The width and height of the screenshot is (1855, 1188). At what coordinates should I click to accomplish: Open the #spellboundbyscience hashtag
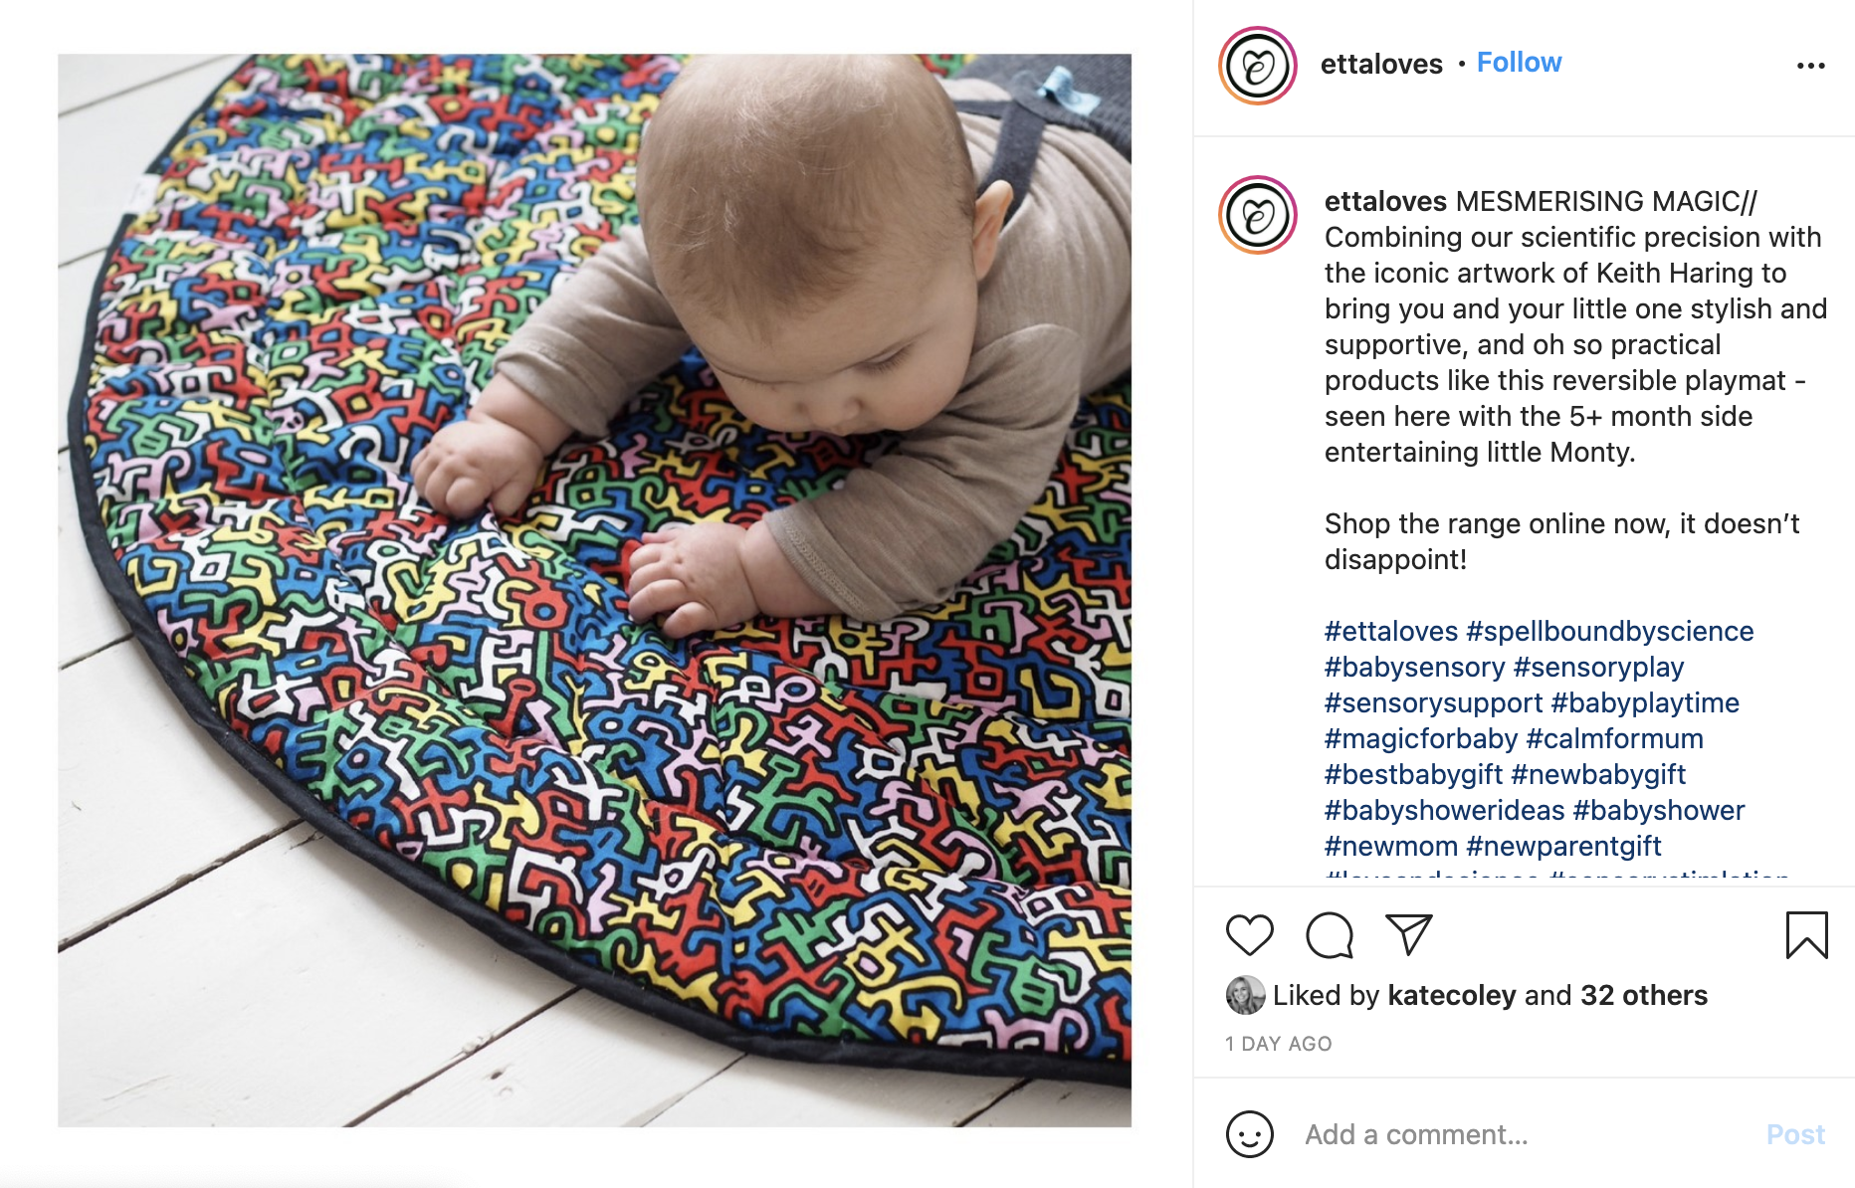pyautogui.click(x=1610, y=632)
